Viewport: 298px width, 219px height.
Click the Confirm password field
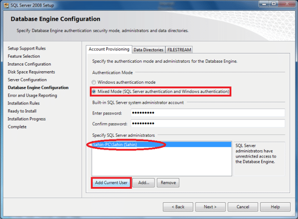pos(208,123)
